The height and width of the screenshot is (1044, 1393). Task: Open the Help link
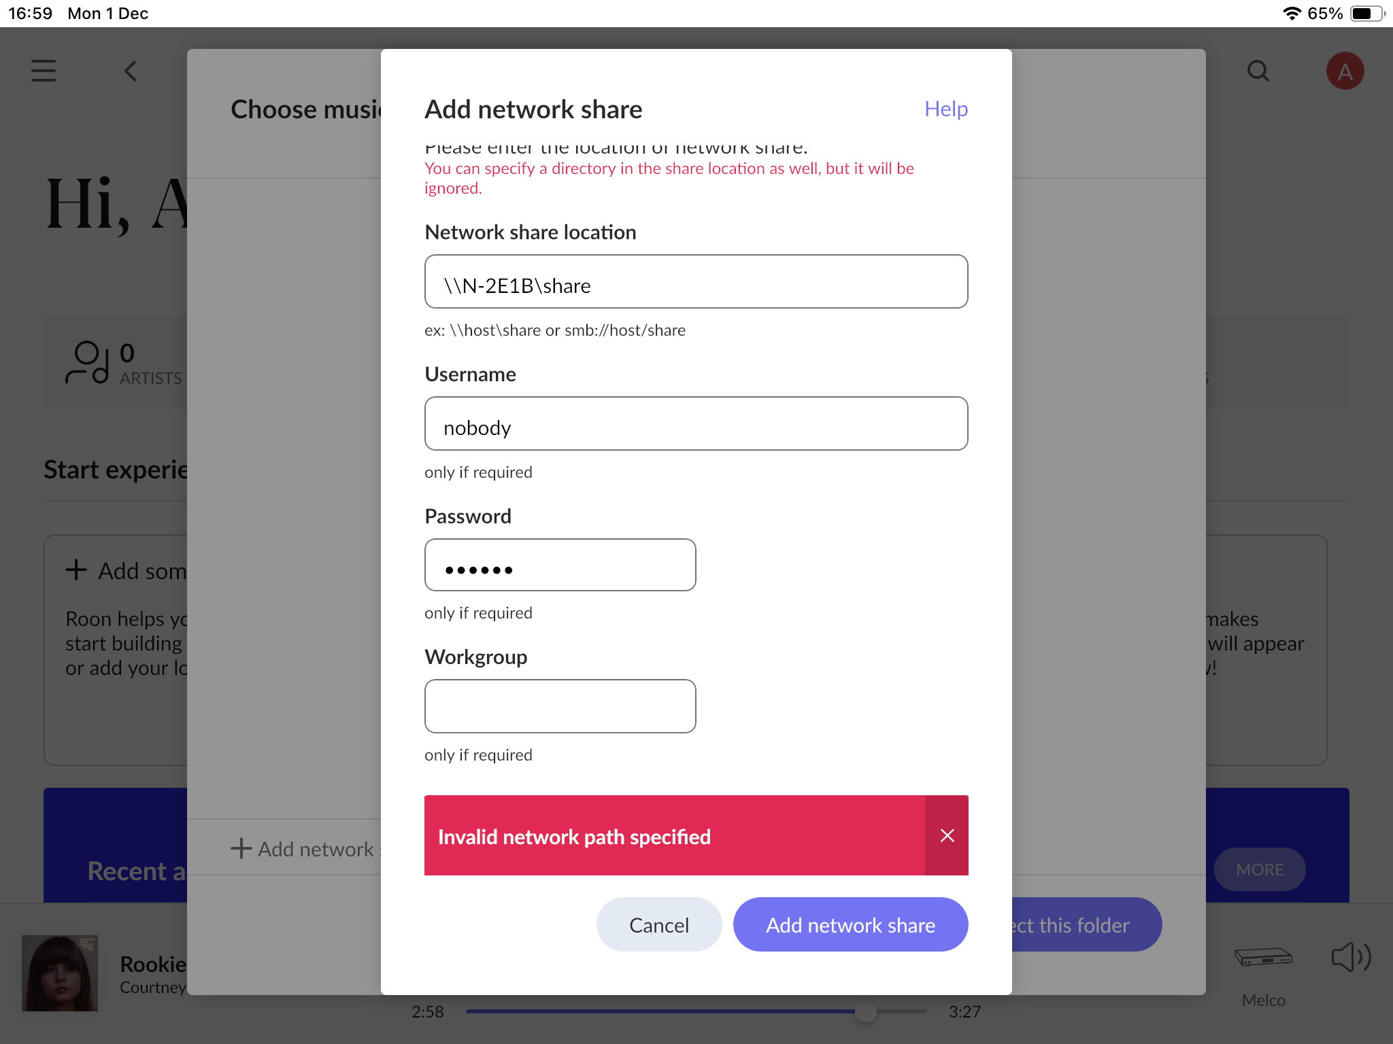[945, 109]
